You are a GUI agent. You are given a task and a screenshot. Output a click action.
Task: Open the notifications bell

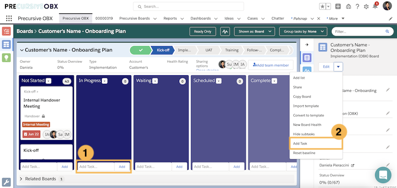coord(375,6)
